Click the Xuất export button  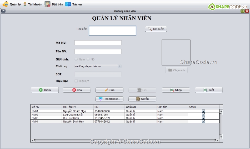tap(208, 90)
